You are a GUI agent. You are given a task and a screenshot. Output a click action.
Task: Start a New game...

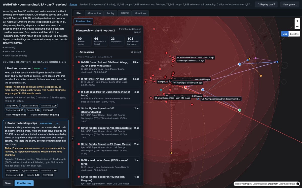point(290,5)
